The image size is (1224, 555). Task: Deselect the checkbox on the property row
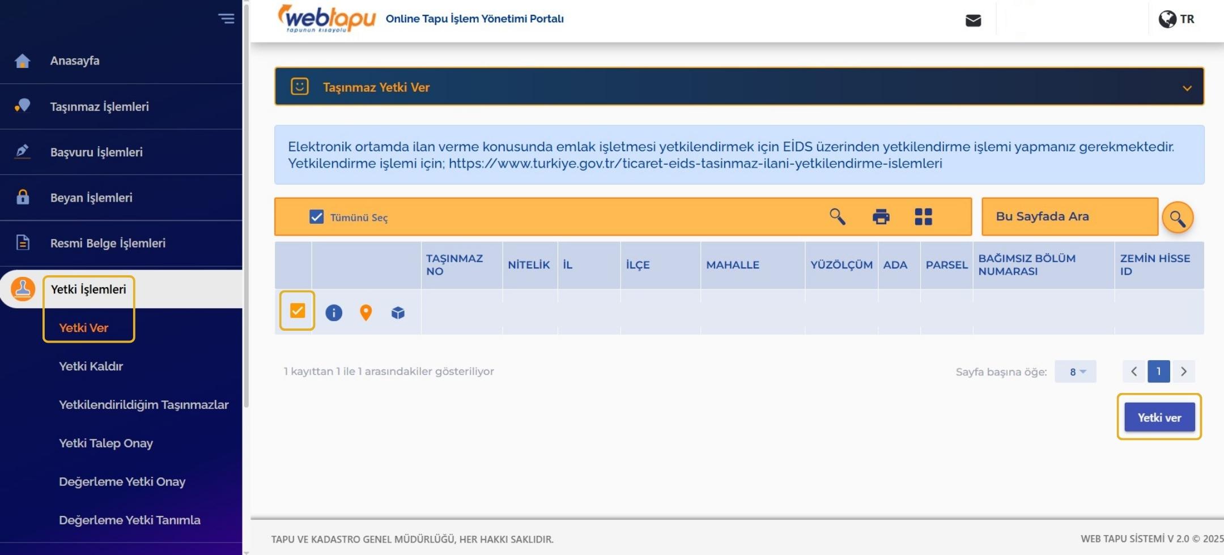point(297,310)
